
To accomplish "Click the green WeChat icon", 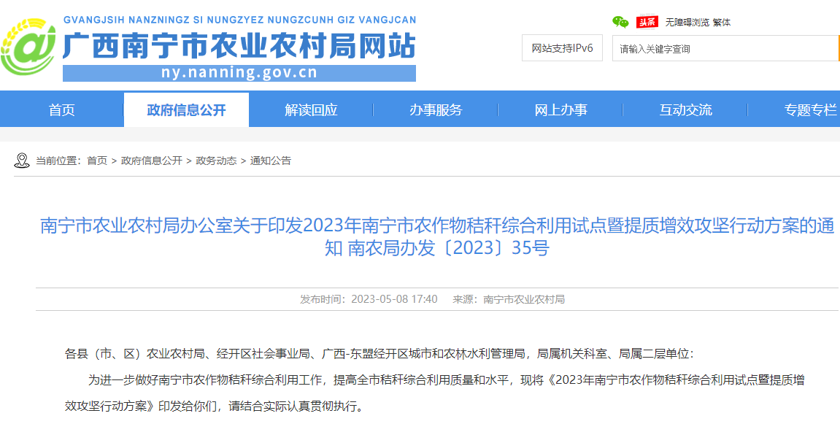I will point(620,22).
